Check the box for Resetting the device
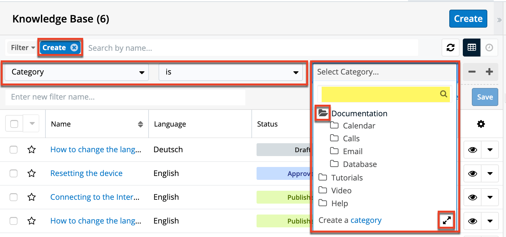Image resolution: width=506 pixels, height=237 pixels. pyautogui.click(x=14, y=173)
